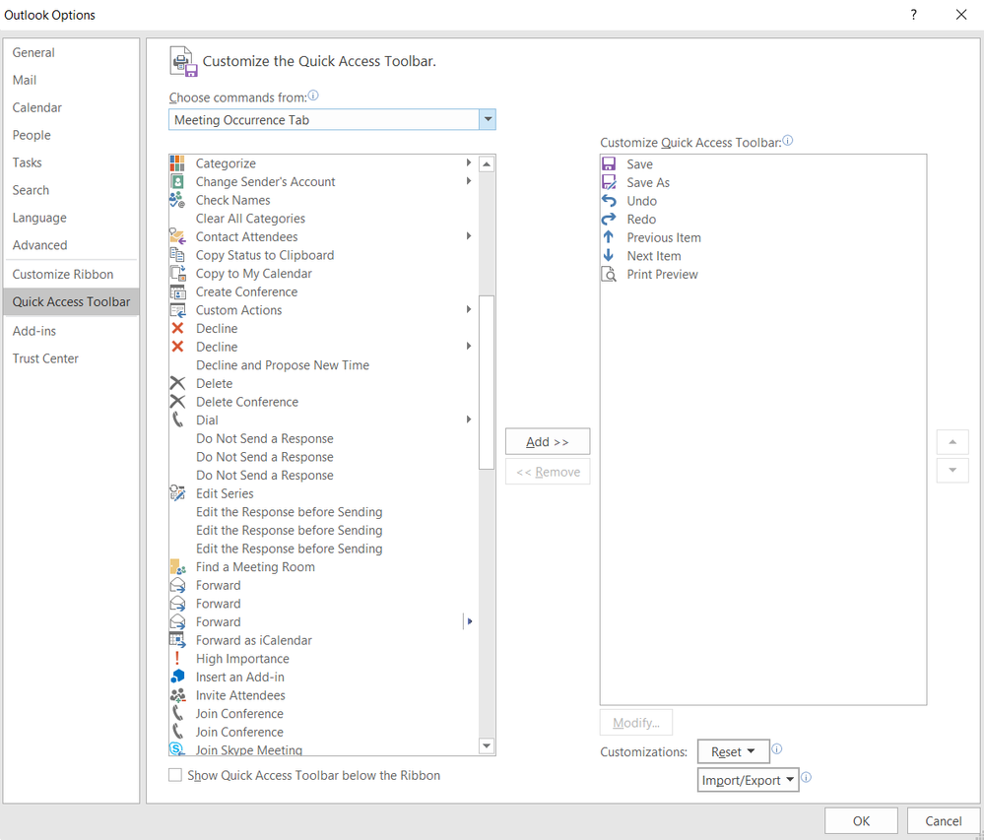Expand the Change Sender's Account submenu arrow
This screenshot has height=840, width=984.
point(469,180)
